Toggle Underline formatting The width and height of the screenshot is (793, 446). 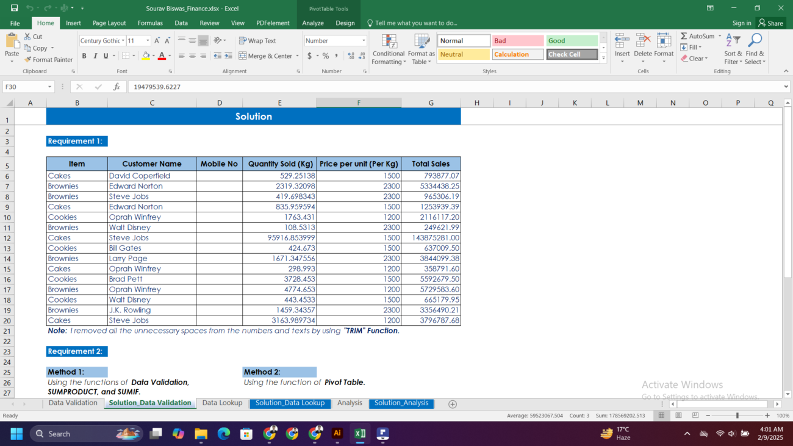click(106, 56)
